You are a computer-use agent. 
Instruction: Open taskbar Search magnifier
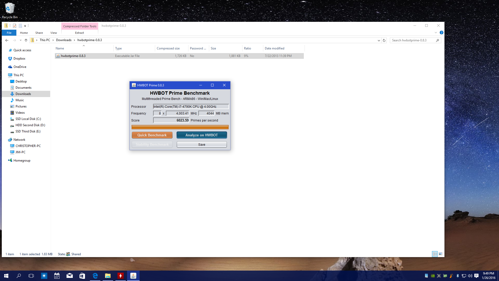point(19,276)
